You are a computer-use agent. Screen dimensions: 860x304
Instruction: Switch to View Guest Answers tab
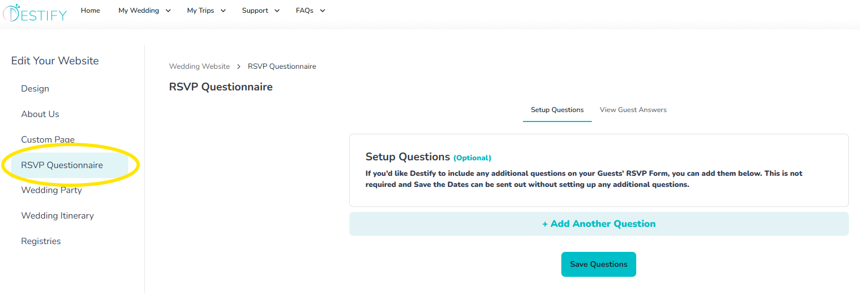(x=633, y=110)
